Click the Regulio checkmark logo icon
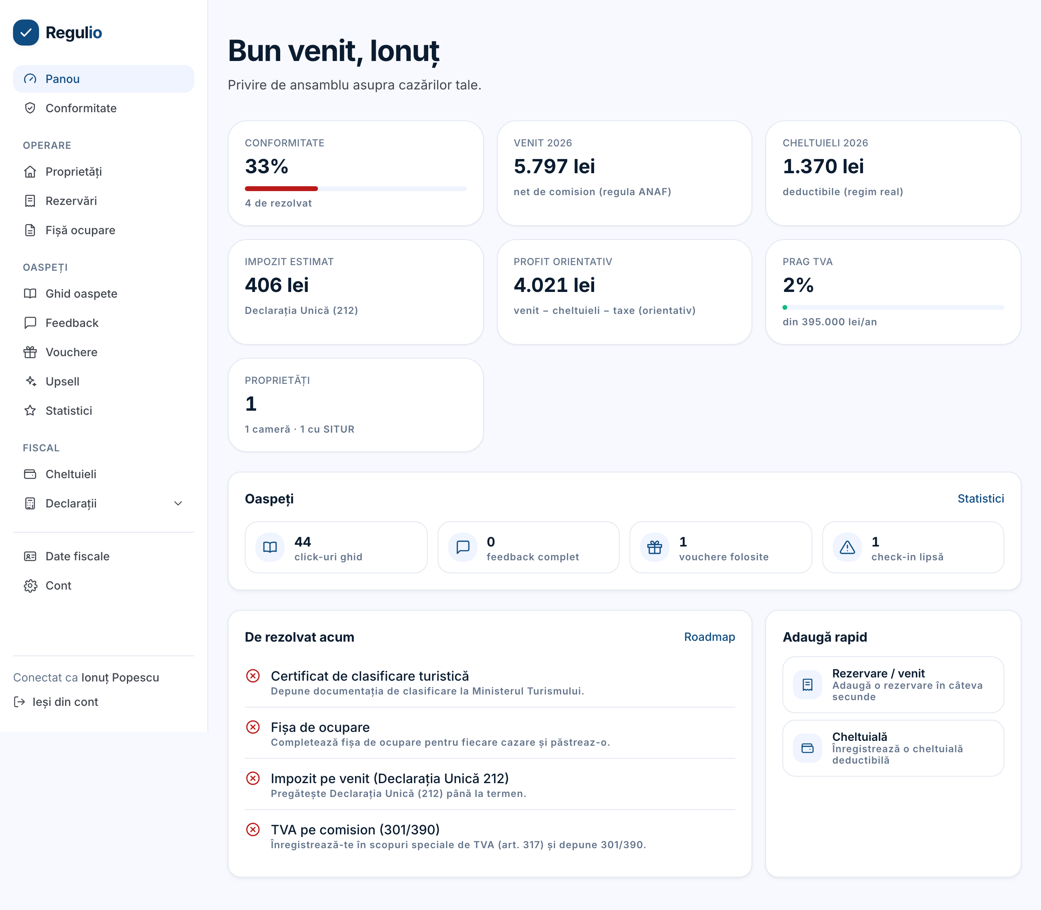The height and width of the screenshot is (910, 1041). (26, 33)
